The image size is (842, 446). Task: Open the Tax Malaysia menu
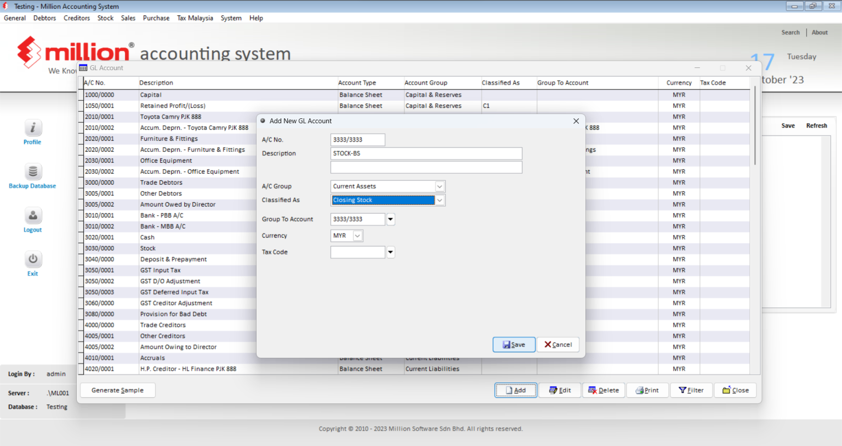(195, 18)
